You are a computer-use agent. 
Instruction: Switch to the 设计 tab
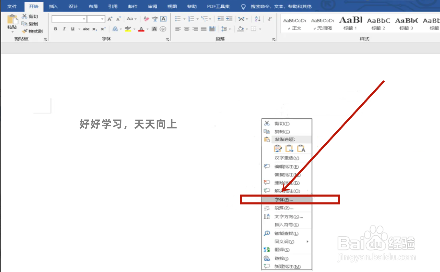coord(73,6)
